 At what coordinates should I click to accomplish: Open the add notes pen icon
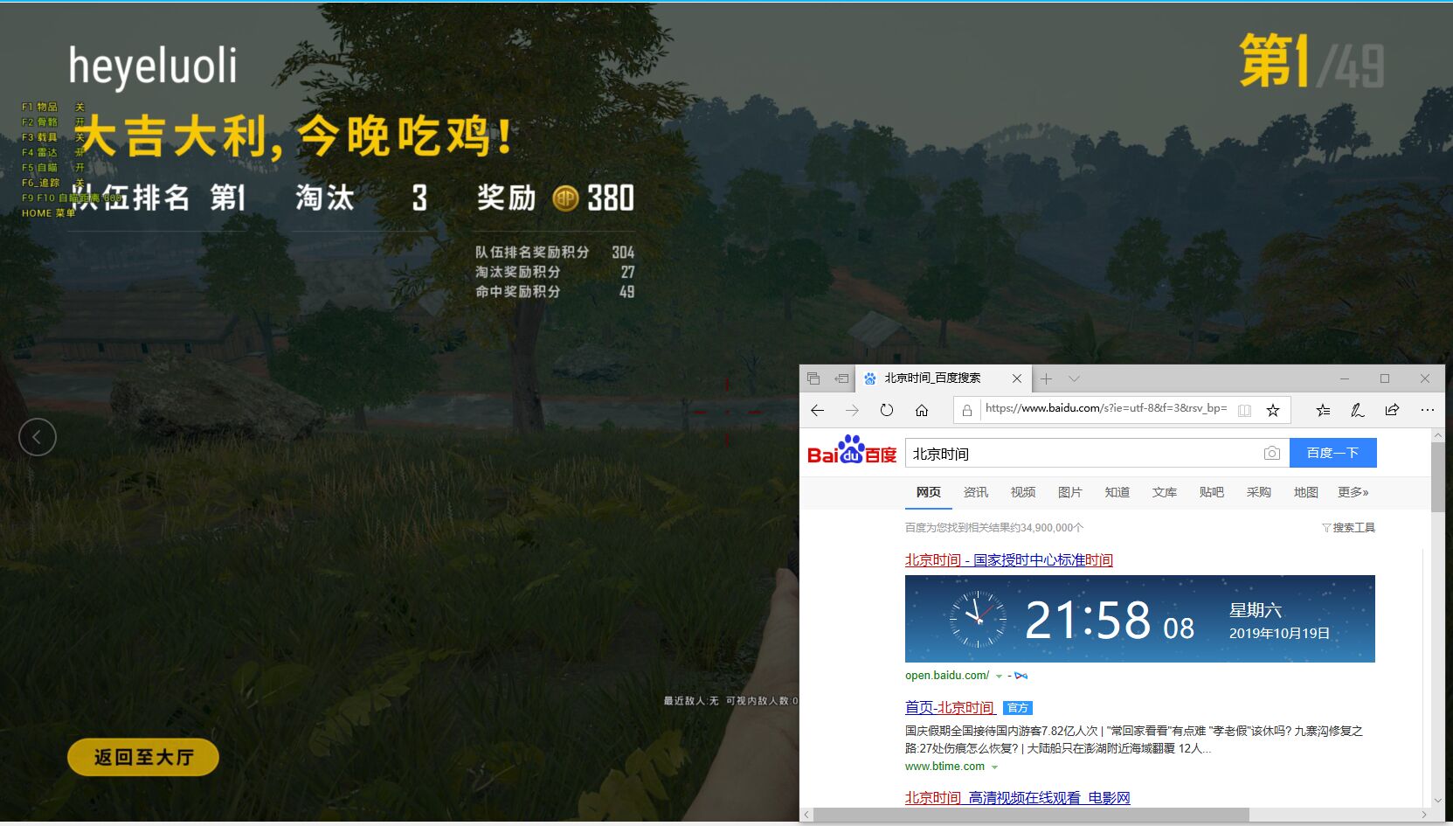pos(1358,410)
